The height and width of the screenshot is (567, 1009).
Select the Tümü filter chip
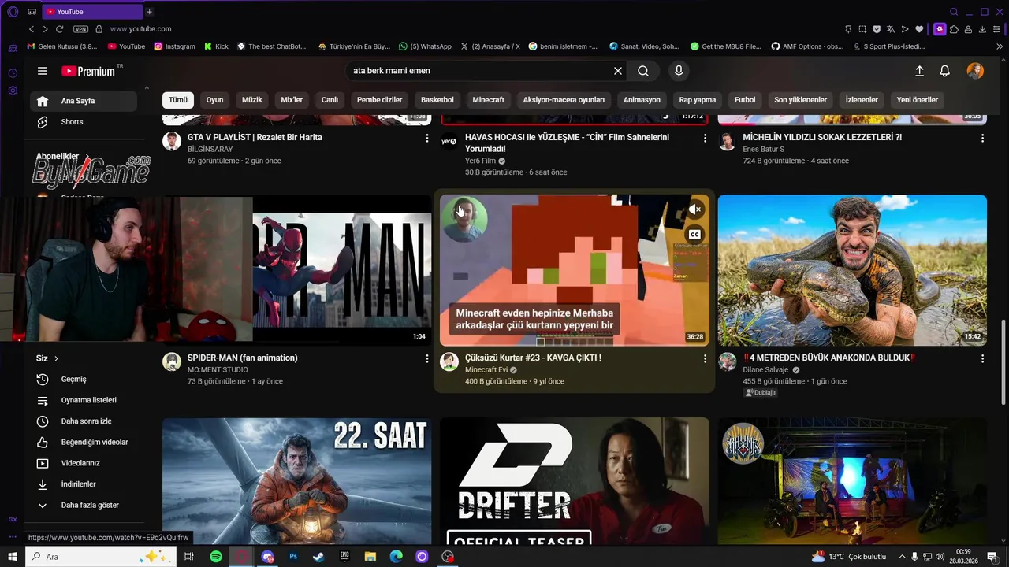178,100
